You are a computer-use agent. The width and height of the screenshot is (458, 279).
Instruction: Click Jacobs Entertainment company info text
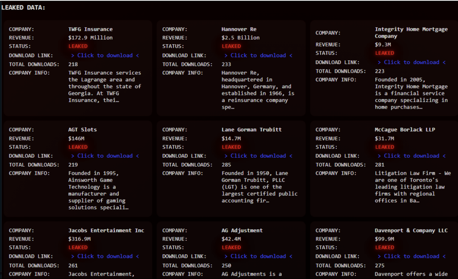102,274
